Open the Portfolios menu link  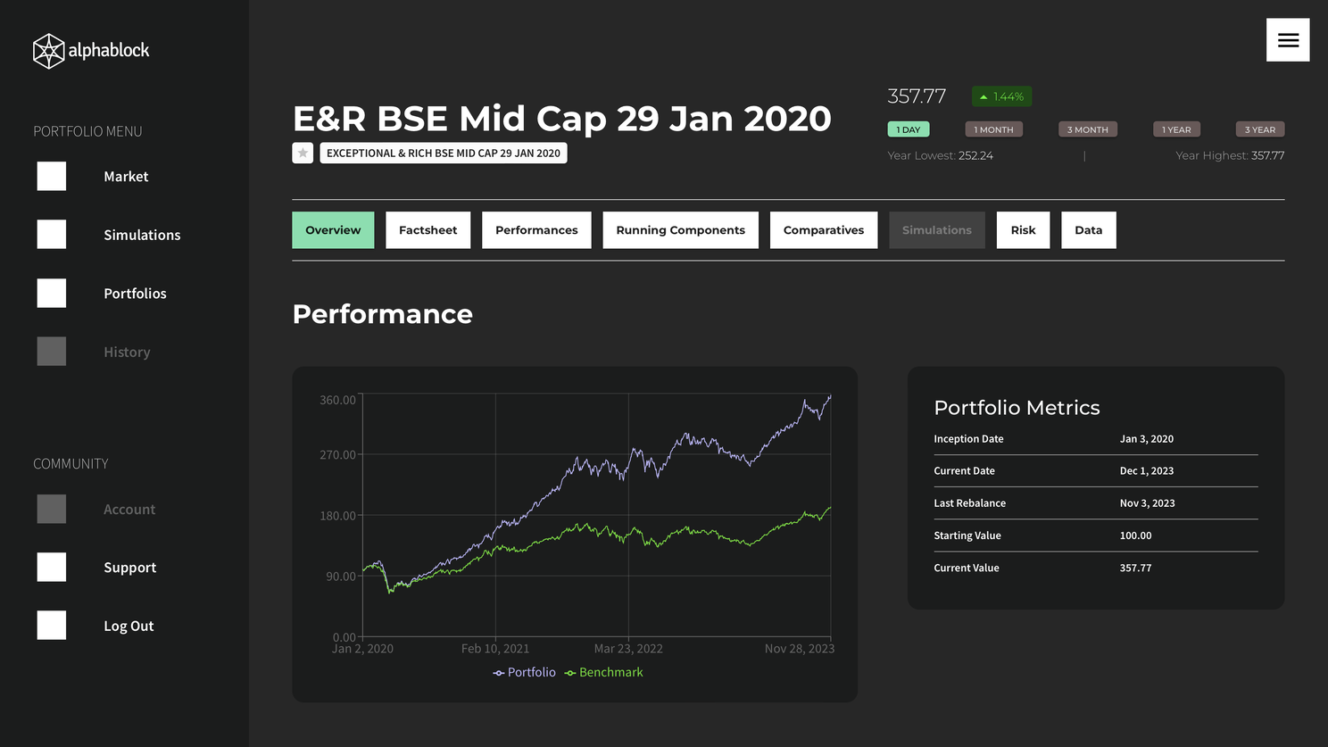pyautogui.click(x=135, y=294)
